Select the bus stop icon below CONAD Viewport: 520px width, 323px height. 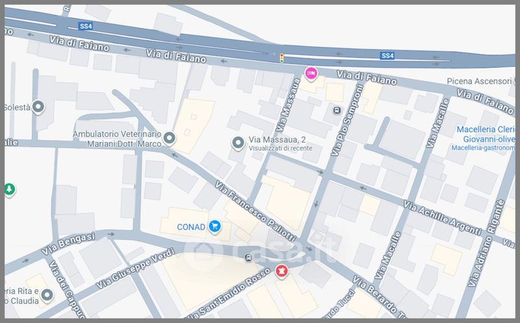click(x=248, y=257)
